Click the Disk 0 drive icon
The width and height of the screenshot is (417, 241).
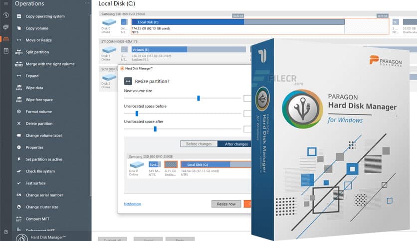click(x=109, y=22)
